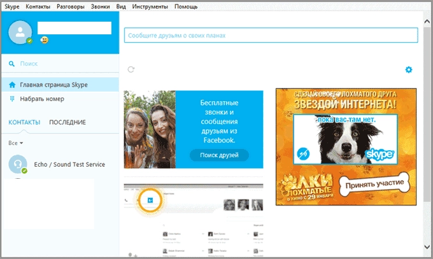433x259 pixels.
Task: Click the profile name field
Action: click(75, 28)
